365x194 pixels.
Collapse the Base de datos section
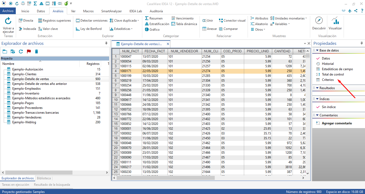pos(317,50)
